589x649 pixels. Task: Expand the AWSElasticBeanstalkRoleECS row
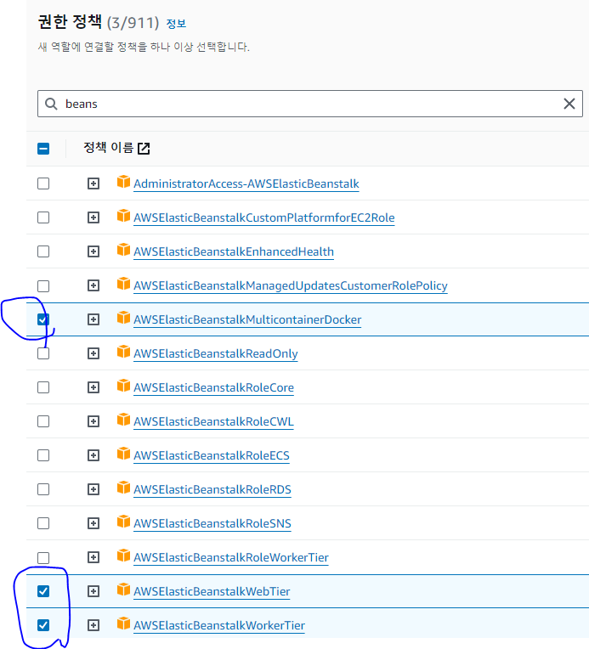coord(93,455)
